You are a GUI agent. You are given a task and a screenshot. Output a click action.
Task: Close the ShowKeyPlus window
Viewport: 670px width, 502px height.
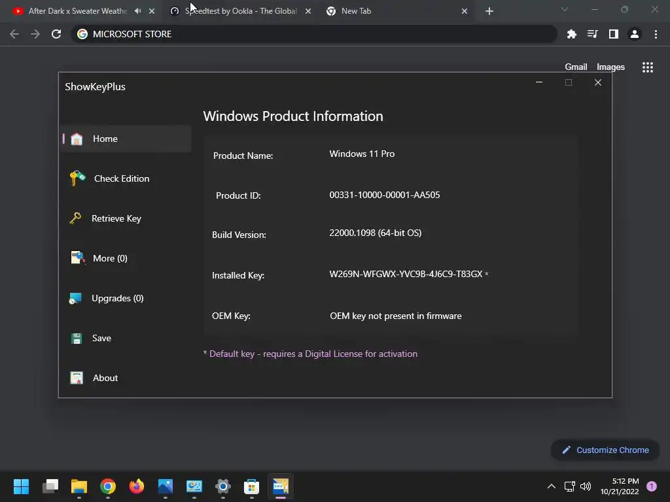point(598,82)
